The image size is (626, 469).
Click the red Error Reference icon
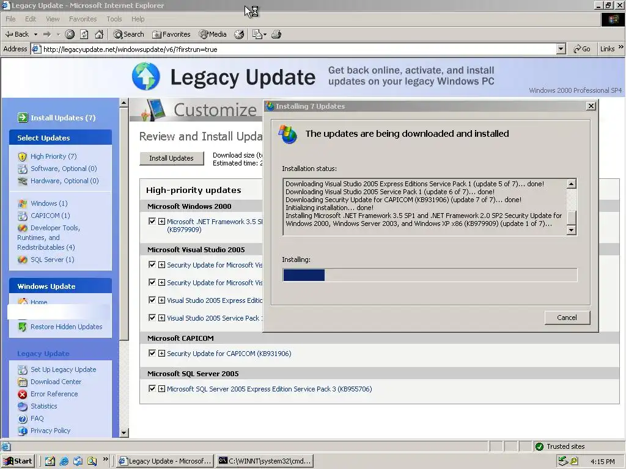[x=23, y=394]
